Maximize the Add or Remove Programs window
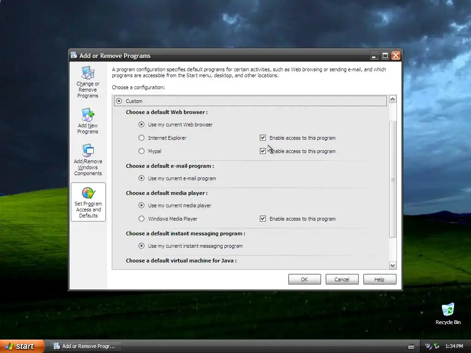 (385, 56)
